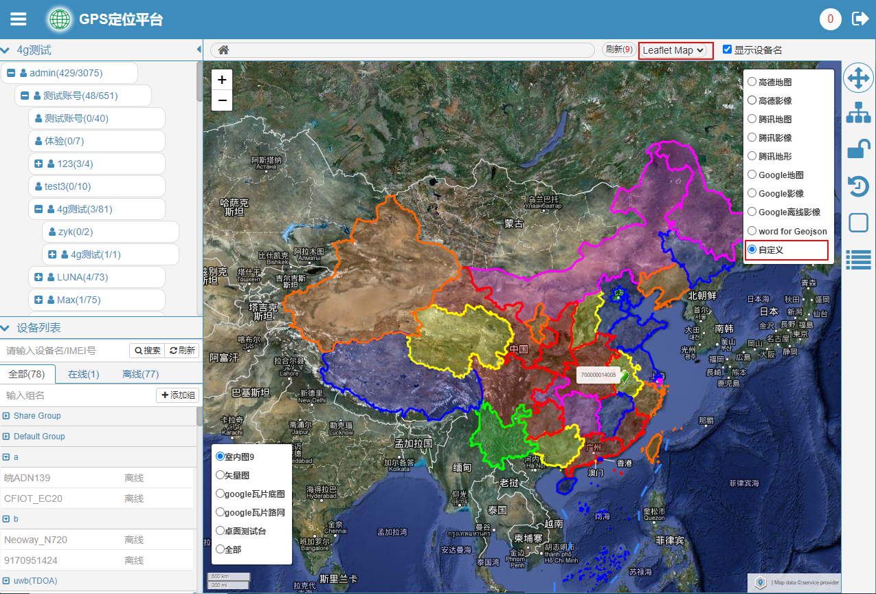Choose the 矢量图 layer radio button
The height and width of the screenshot is (594, 876).
click(221, 474)
